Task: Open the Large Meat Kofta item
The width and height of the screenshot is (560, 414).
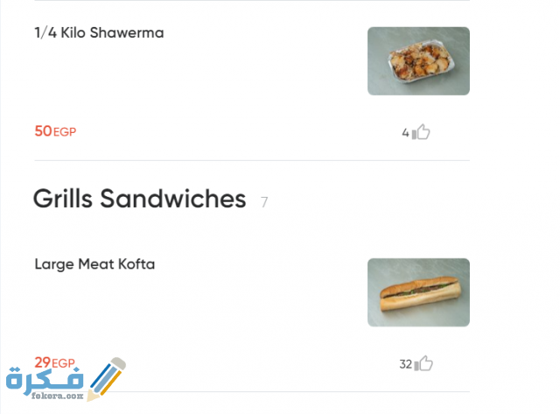Action: [x=94, y=263]
